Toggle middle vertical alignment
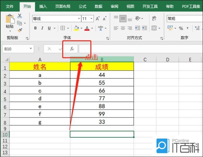The width and height of the screenshot is (203, 157). pyautogui.click(x=123, y=18)
